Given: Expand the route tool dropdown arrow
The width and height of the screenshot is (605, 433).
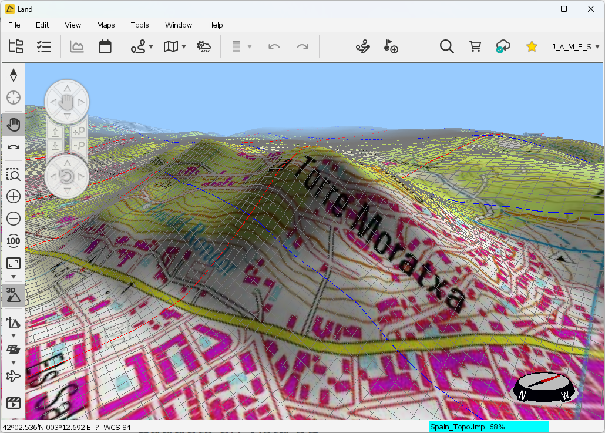Looking at the screenshot, I should [151, 46].
